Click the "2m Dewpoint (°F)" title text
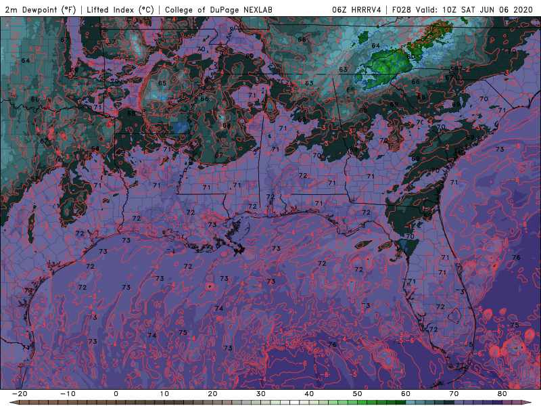This screenshot has height=406, width=541. tap(40, 9)
